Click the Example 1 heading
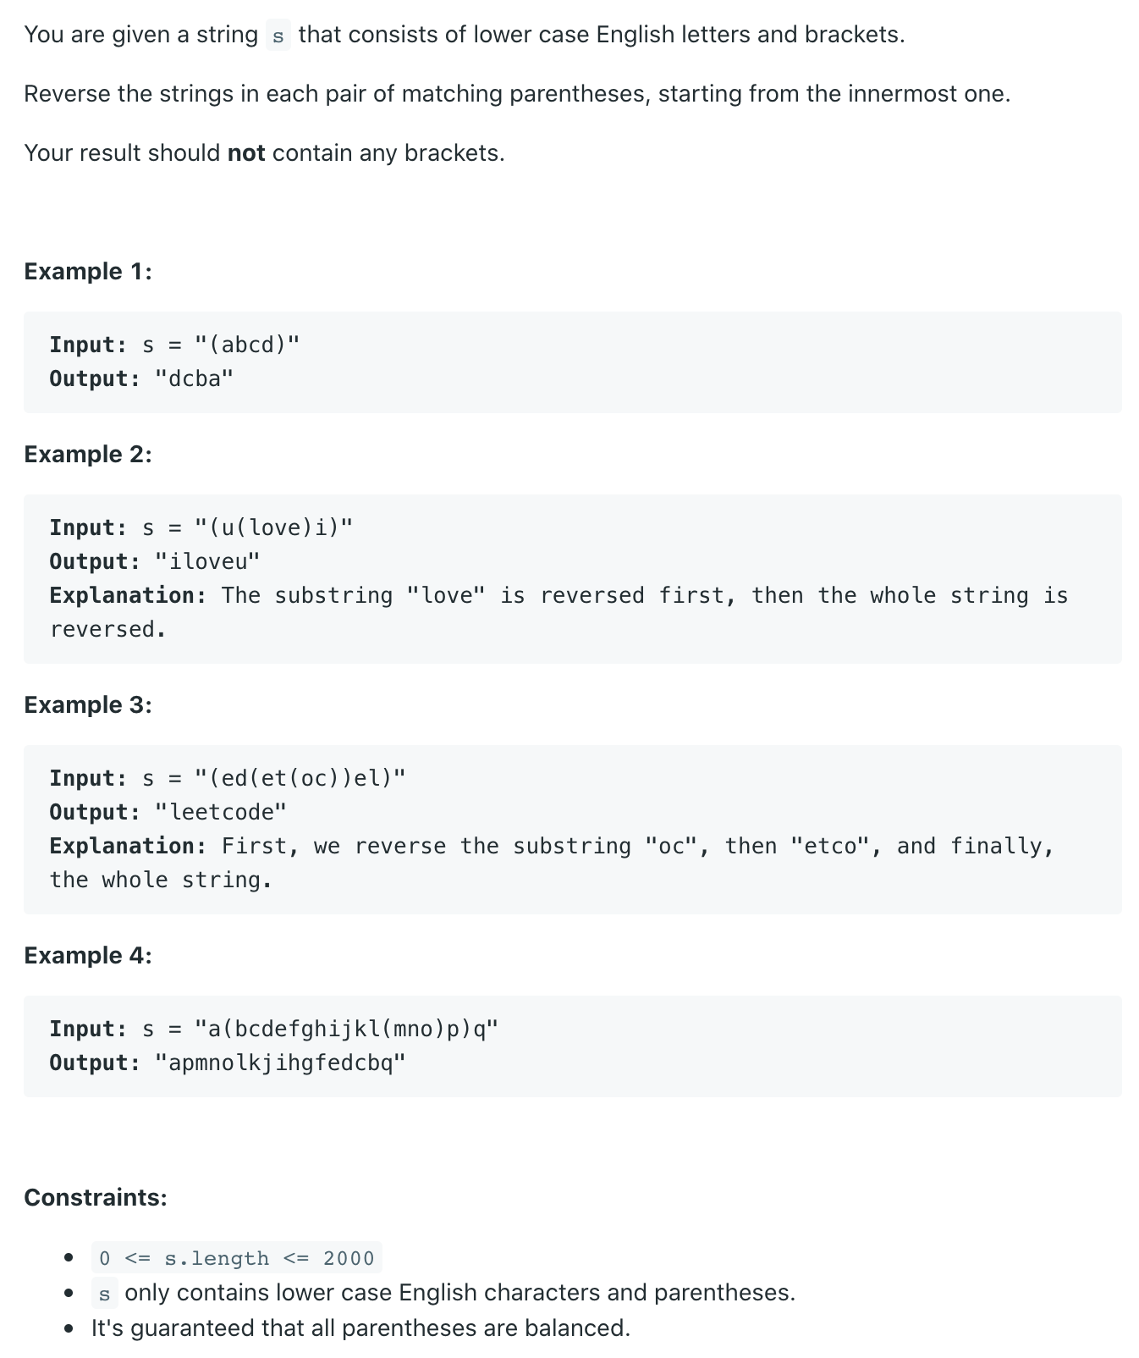 click(x=88, y=272)
